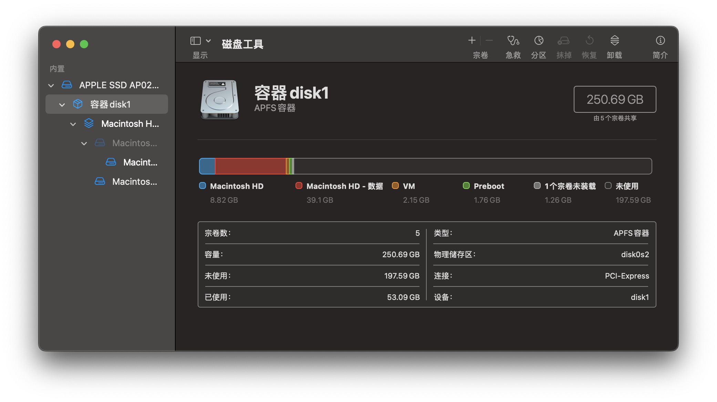Click the red storage bar segment
Viewport: 717px width, 402px height.
[250, 166]
